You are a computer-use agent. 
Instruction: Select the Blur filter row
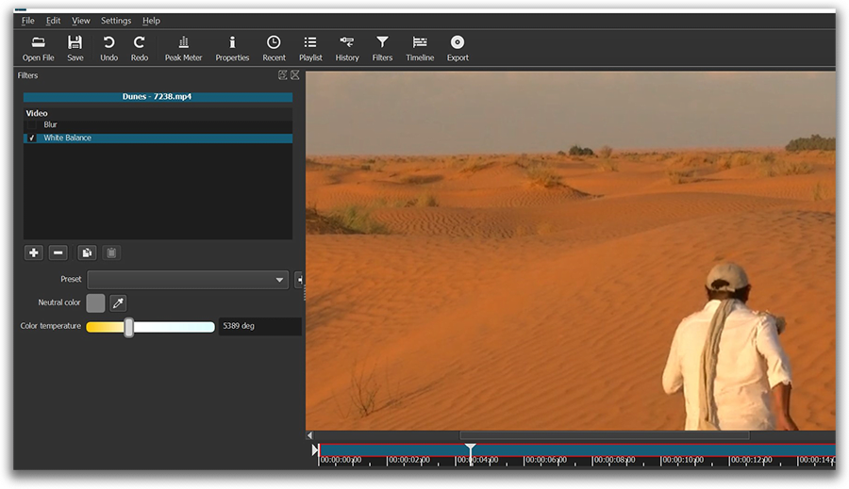point(158,125)
